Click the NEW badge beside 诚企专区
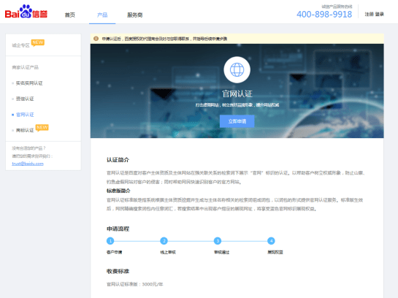 (37, 42)
